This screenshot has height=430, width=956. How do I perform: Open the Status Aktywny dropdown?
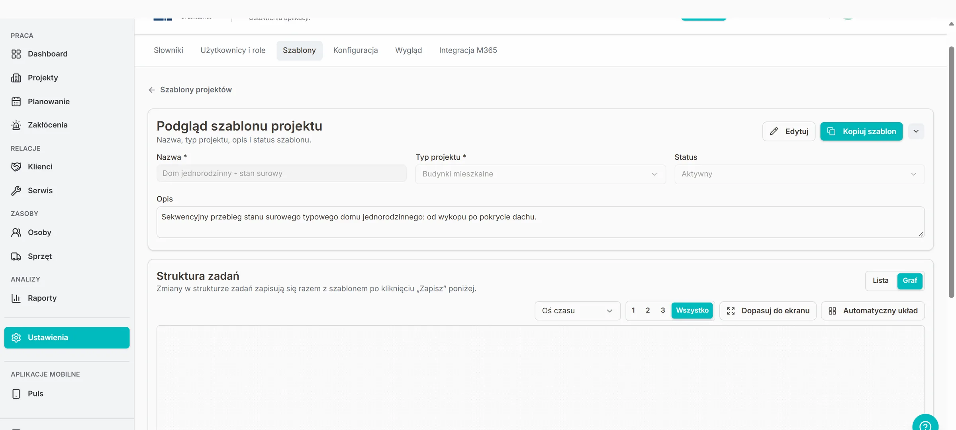tap(799, 174)
